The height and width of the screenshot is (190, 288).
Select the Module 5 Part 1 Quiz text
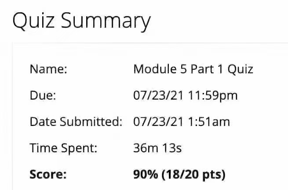coord(193,69)
